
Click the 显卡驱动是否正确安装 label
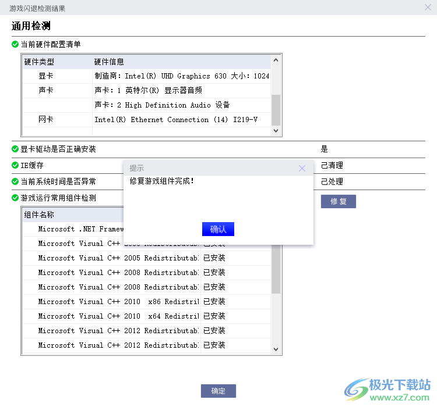tap(58, 149)
